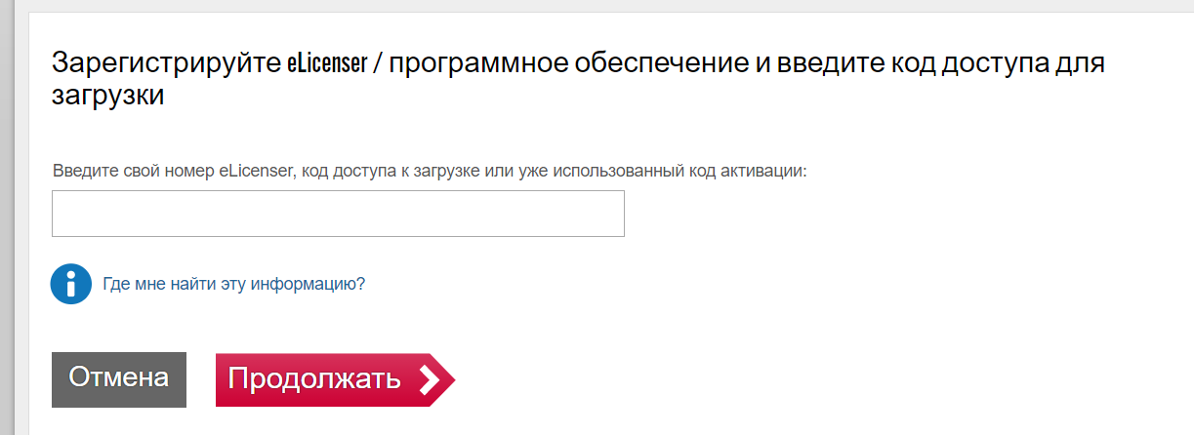Click the white "i" inside the info circle
The width and height of the screenshot is (1194, 435).
(x=70, y=284)
